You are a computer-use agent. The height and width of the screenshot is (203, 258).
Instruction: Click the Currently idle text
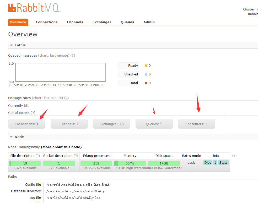(x=19, y=106)
